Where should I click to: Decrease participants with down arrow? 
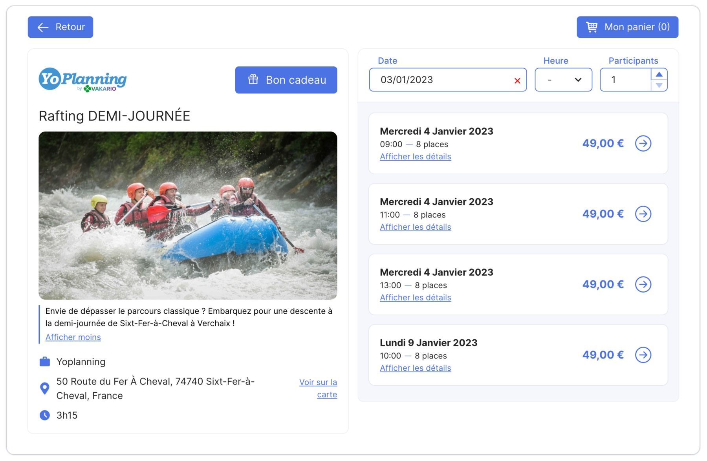659,85
